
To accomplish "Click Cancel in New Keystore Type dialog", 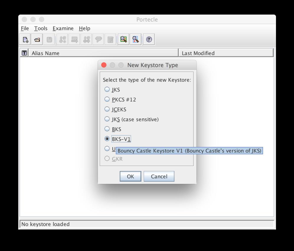I will (159, 176).
